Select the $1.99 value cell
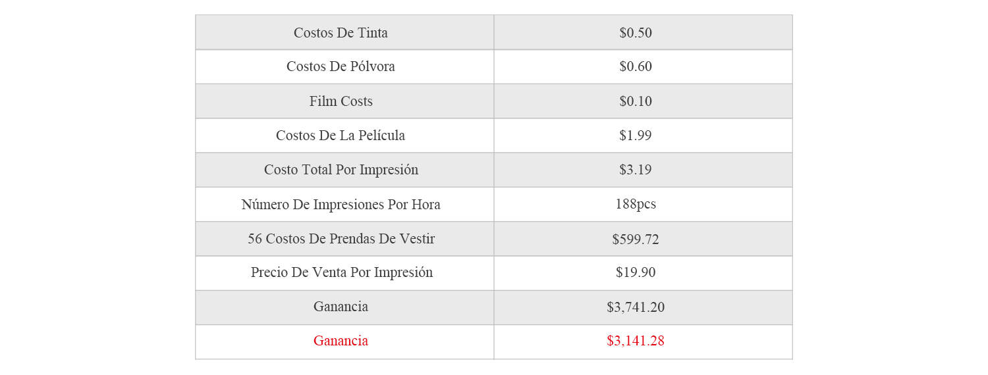Image resolution: width=988 pixels, height=375 pixels. [x=636, y=136]
